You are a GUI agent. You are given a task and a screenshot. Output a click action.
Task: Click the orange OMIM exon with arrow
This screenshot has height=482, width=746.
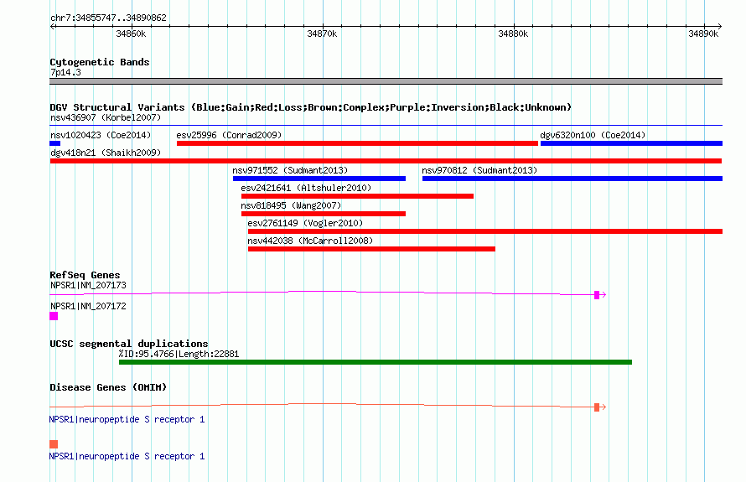(x=600, y=407)
